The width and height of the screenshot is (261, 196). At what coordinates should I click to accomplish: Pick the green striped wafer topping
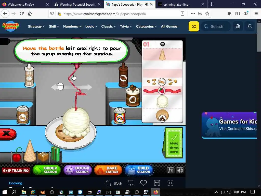click(55, 154)
